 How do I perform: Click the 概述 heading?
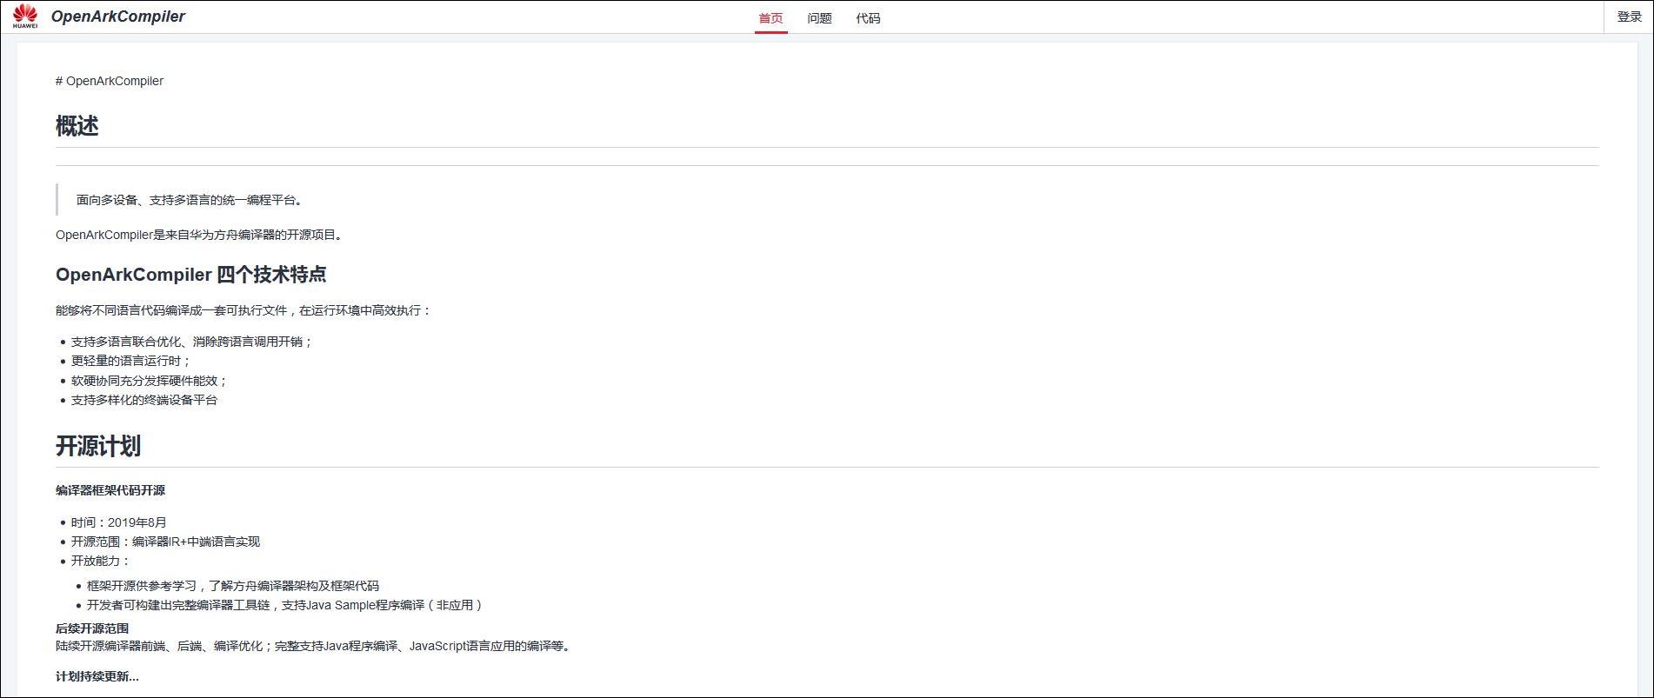click(x=77, y=126)
